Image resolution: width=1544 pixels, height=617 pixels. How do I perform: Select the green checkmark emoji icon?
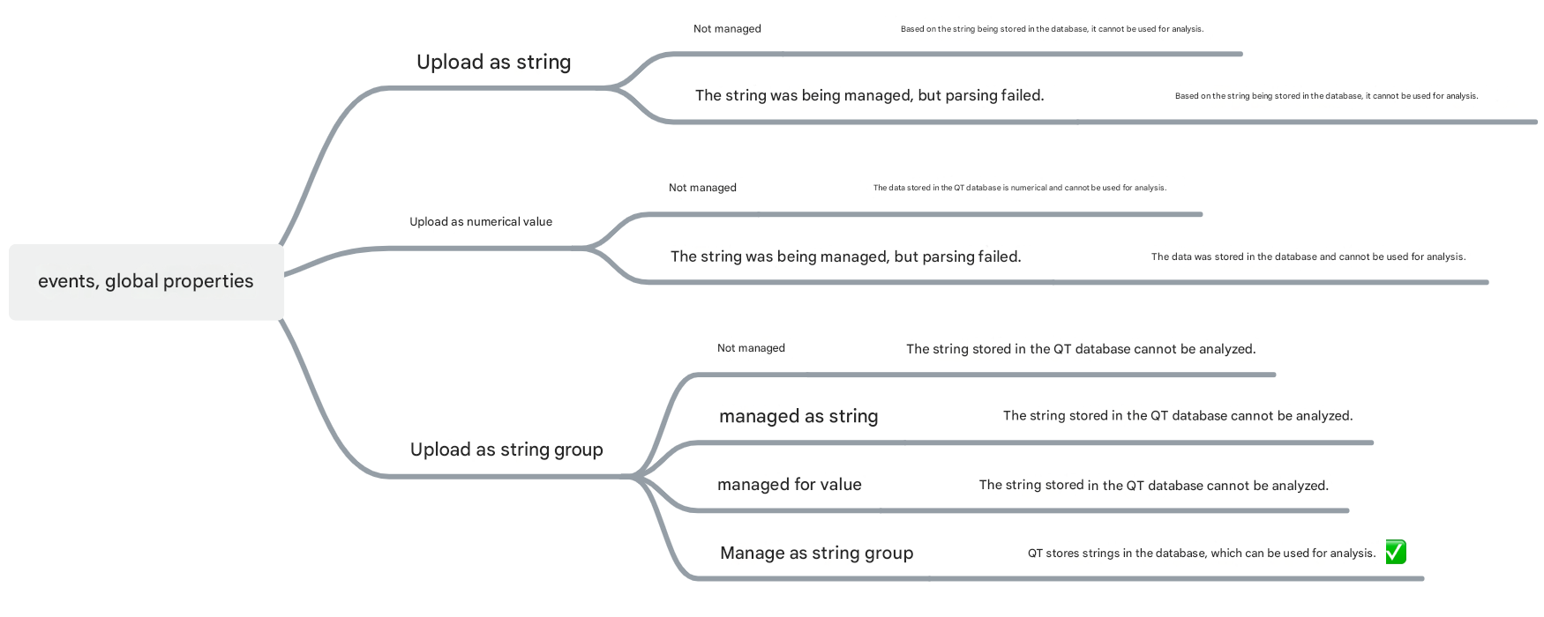pyautogui.click(x=1395, y=553)
